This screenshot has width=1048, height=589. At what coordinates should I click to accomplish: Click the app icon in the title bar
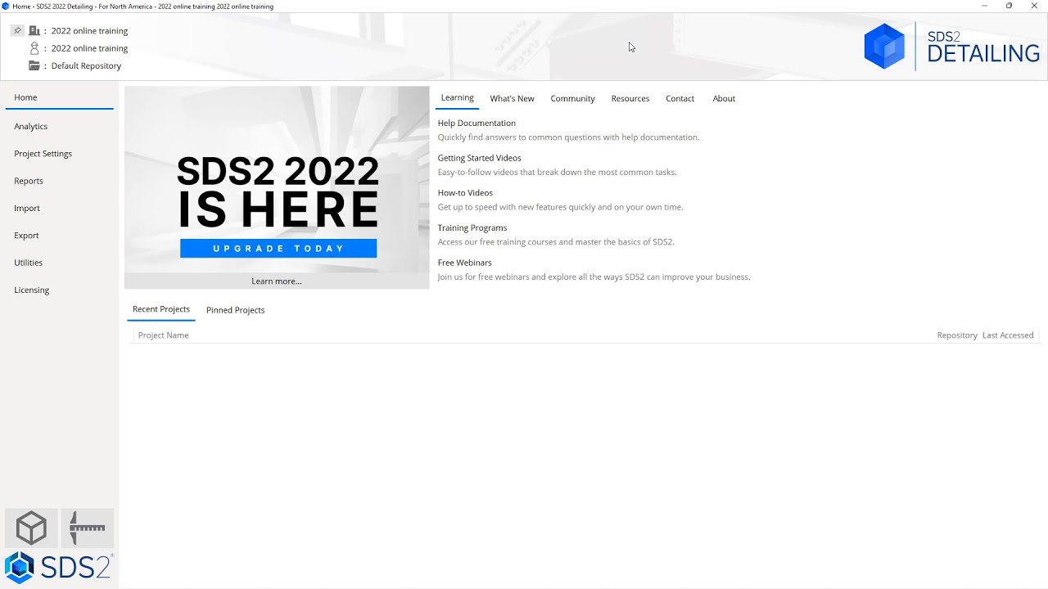coord(6,6)
